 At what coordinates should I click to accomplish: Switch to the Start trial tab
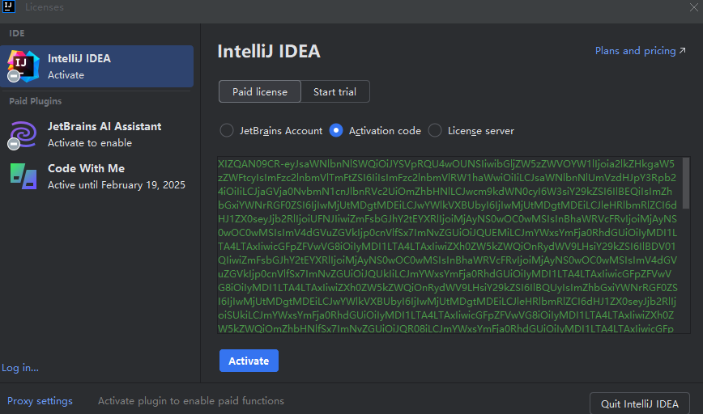click(x=334, y=91)
